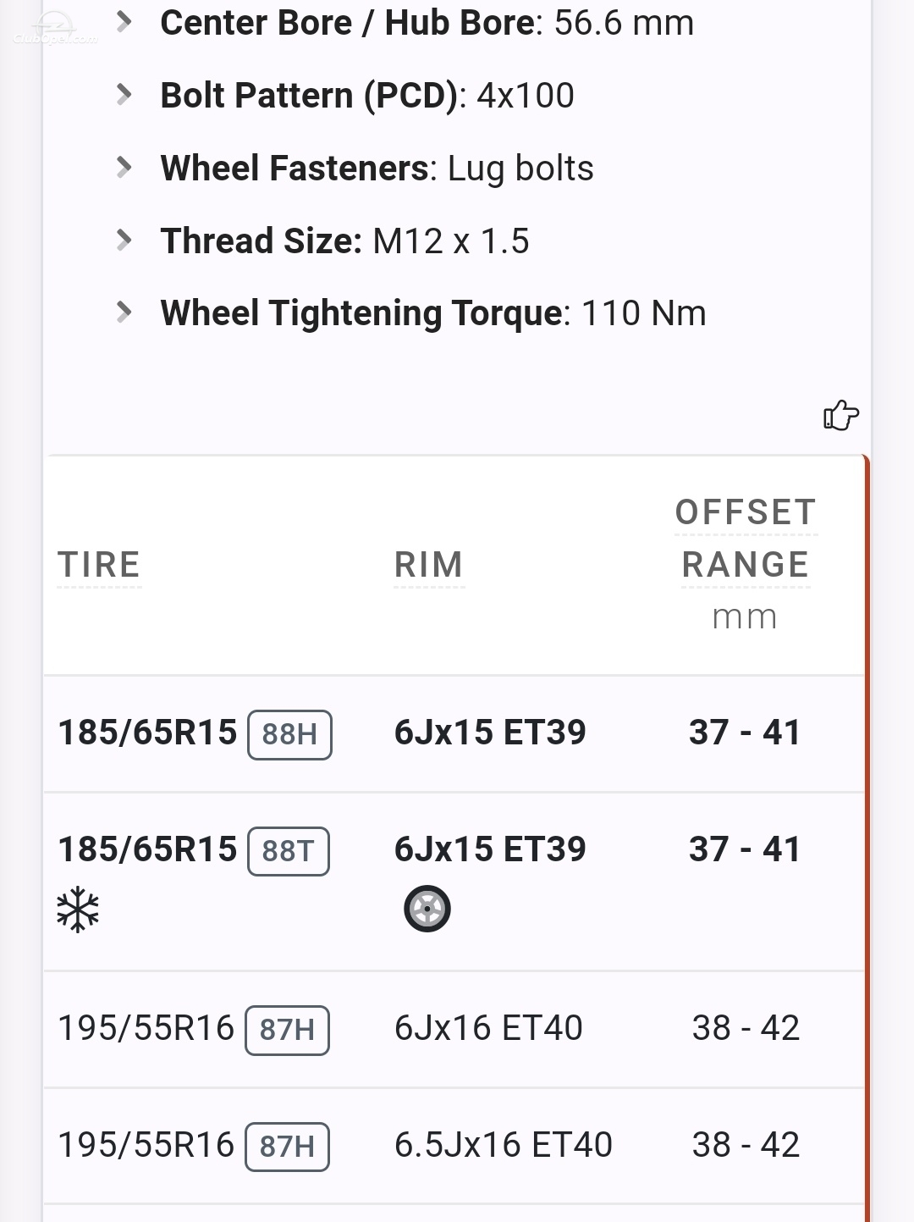Click the 87H badge beside 6Jx16 ET40
The width and height of the screenshot is (914, 1222).
pyautogui.click(x=287, y=1030)
